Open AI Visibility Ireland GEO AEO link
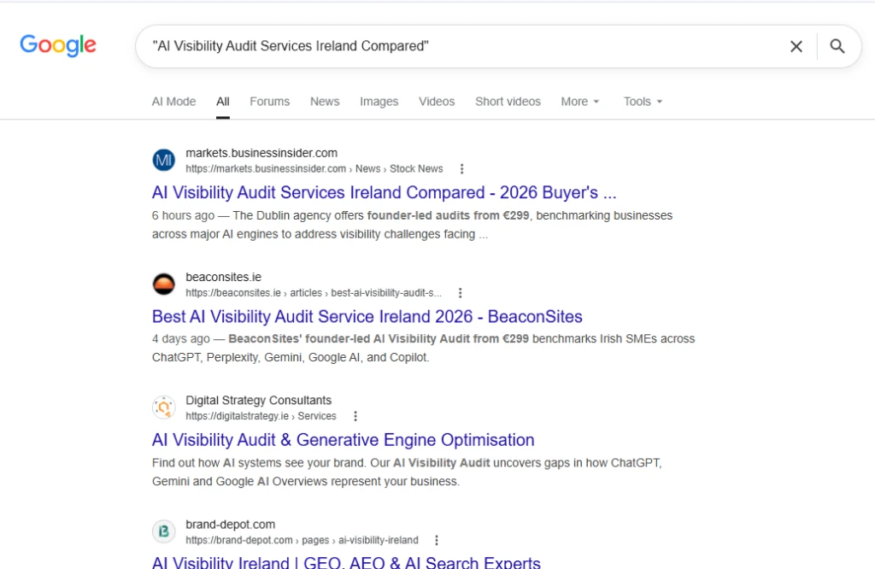This screenshot has width=875, height=569. pos(346,562)
